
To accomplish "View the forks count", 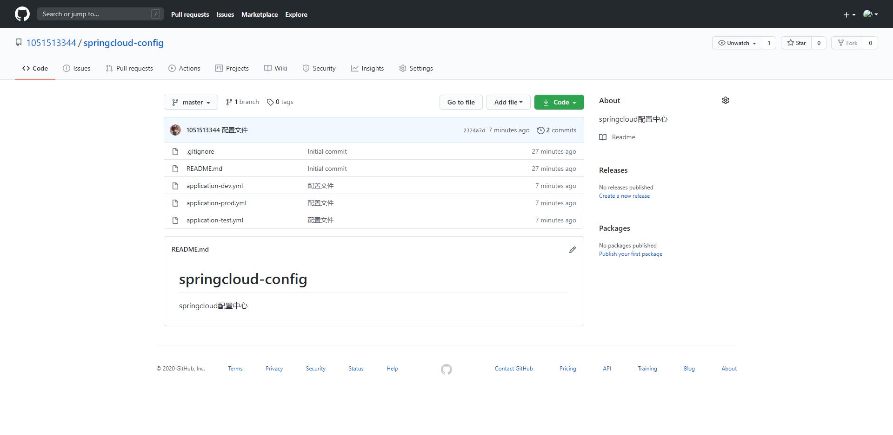I will pyautogui.click(x=871, y=43).
